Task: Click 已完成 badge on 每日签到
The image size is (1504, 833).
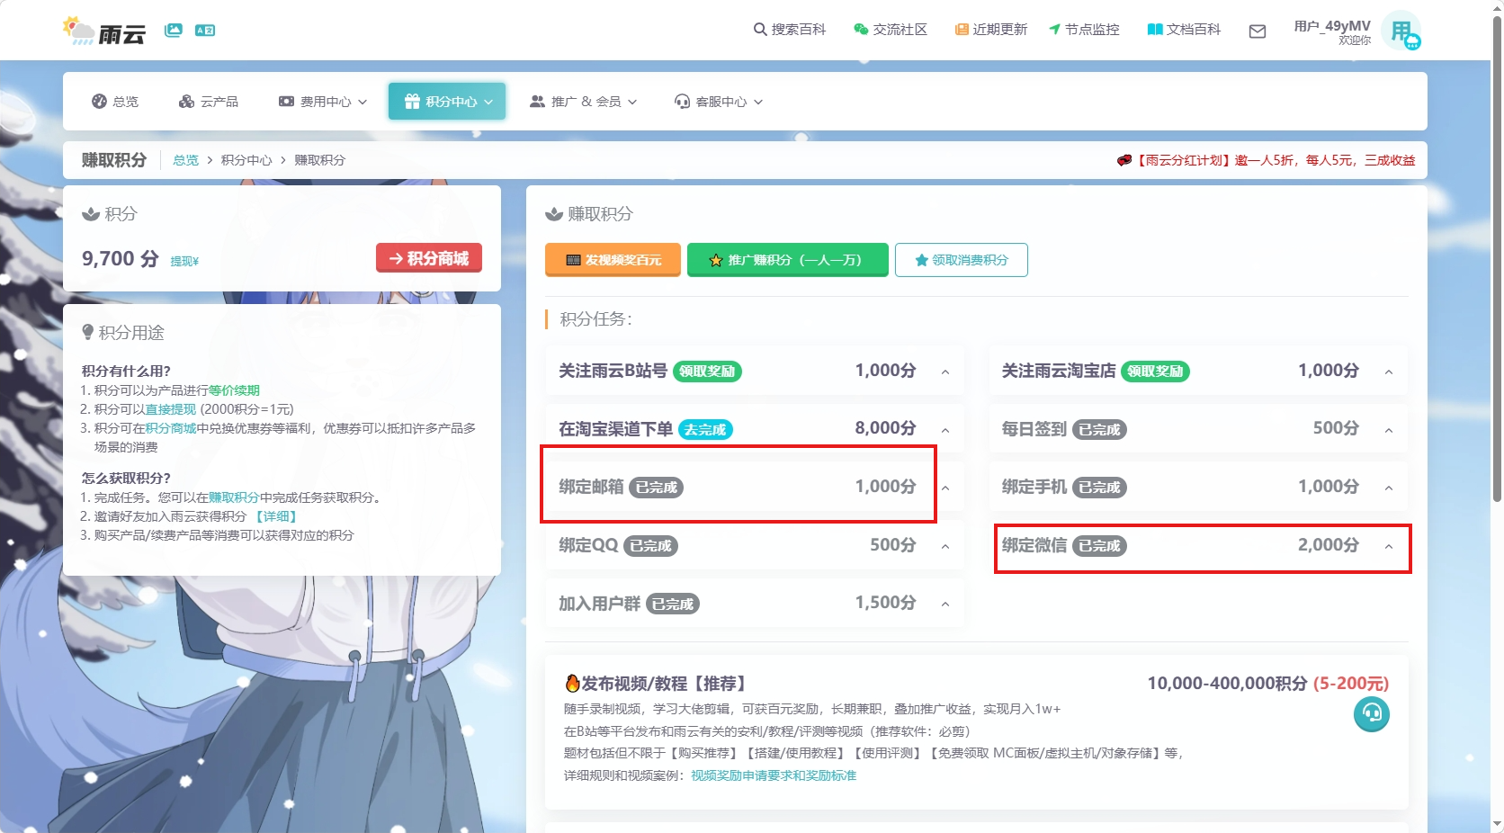Action: (1099, 430)
